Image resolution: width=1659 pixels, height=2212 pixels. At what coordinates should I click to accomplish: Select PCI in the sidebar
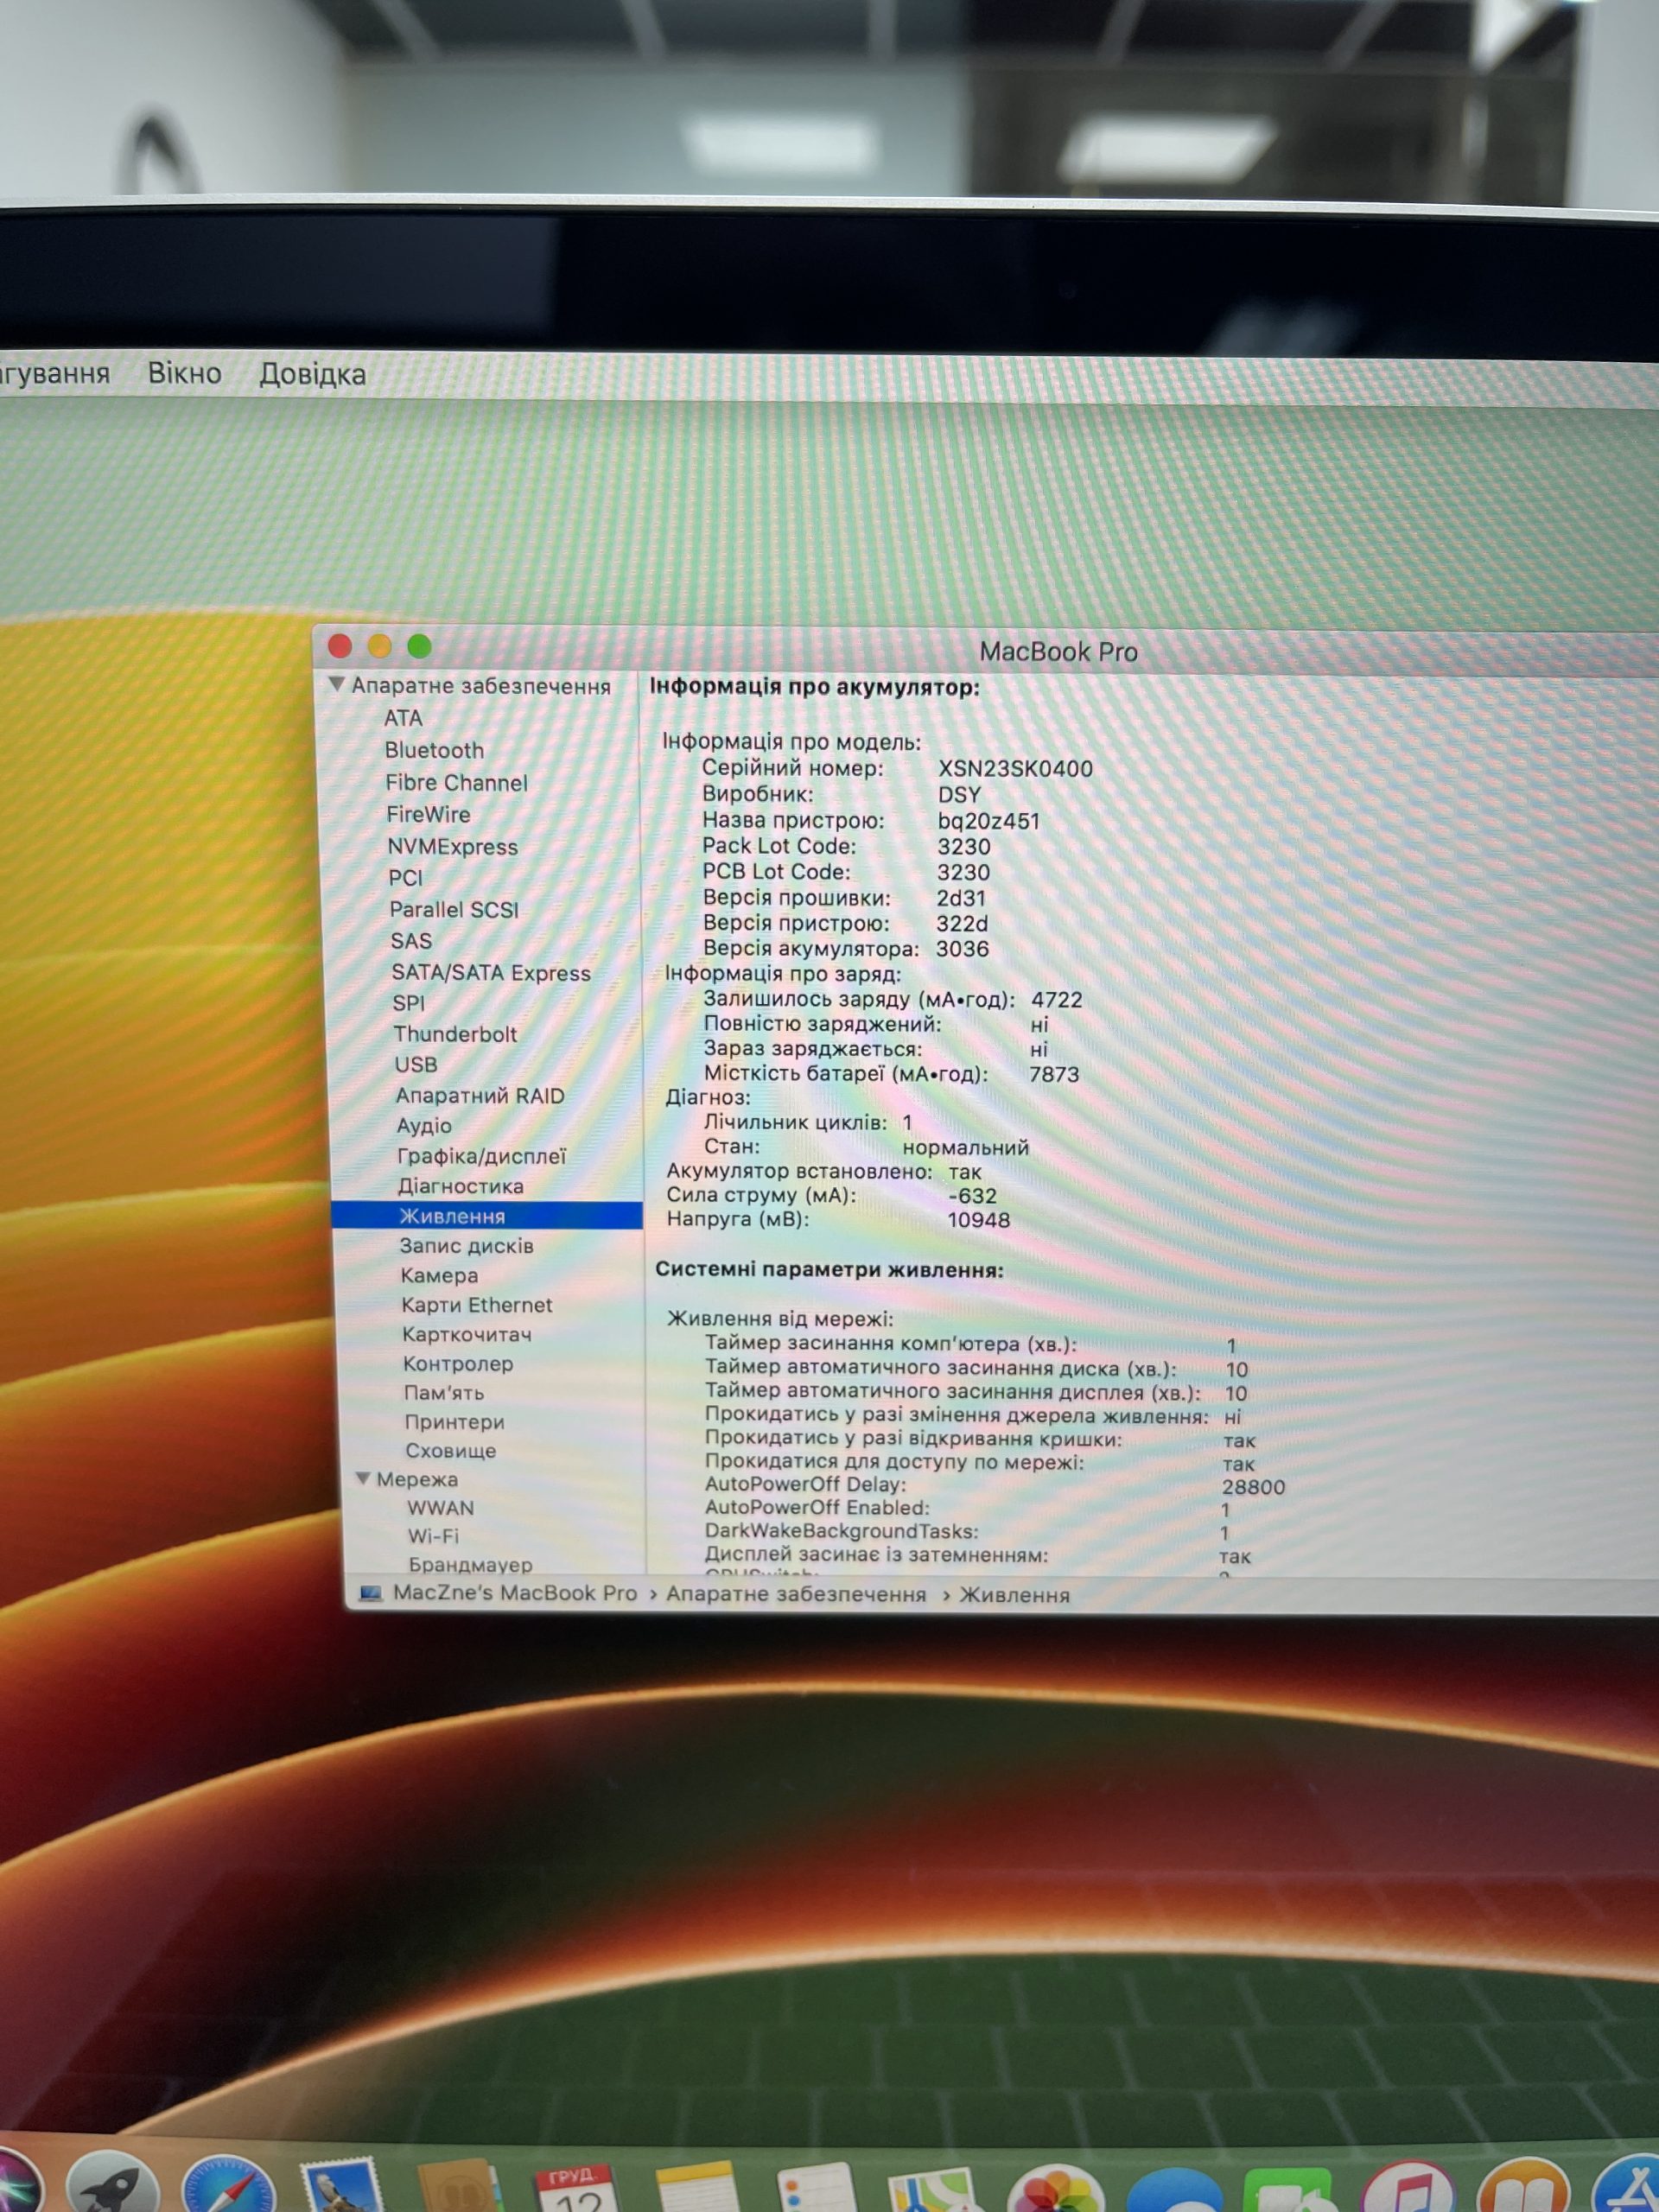point(406,878)
